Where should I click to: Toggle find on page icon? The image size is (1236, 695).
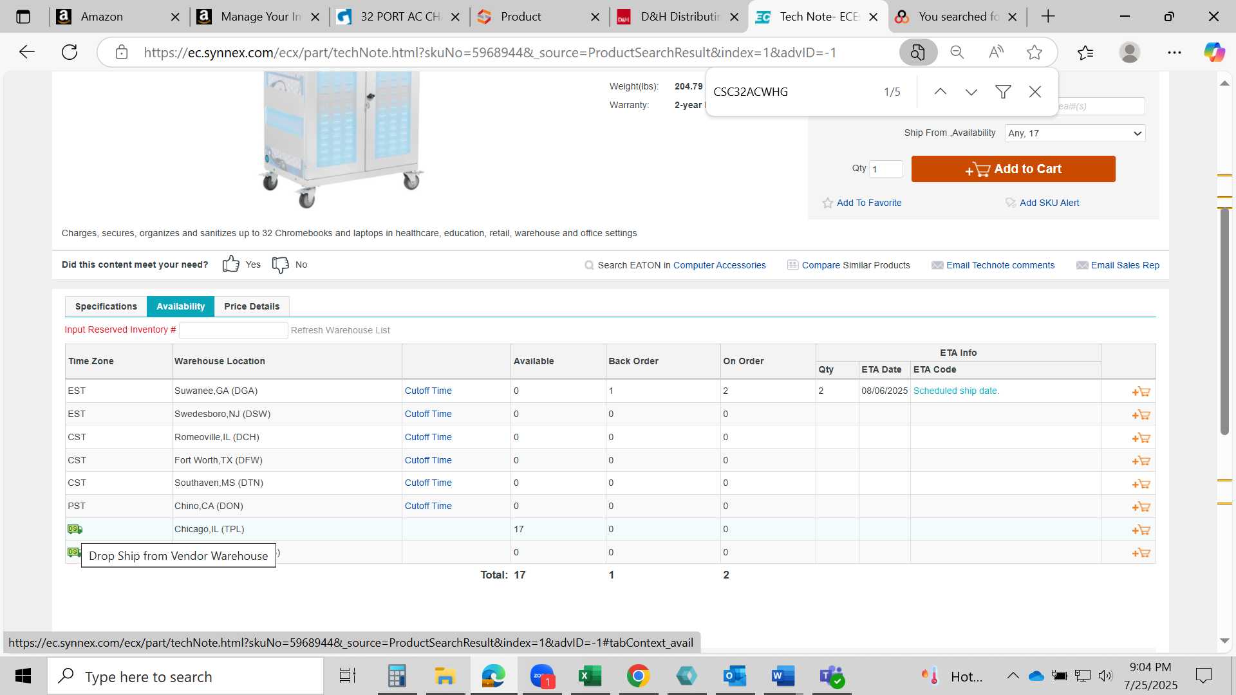pyautogui.click(x=918, y=52)
